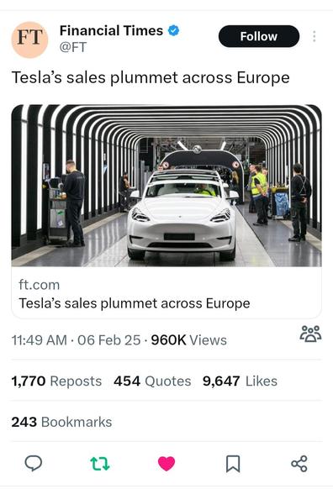
Task: View the 1,770 Reposts list
Action: tap(56, 381)
